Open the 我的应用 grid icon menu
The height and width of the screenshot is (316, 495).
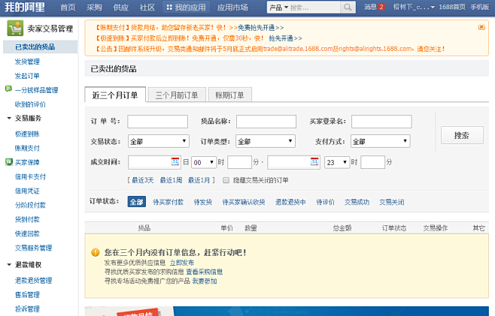pos(169,8)
